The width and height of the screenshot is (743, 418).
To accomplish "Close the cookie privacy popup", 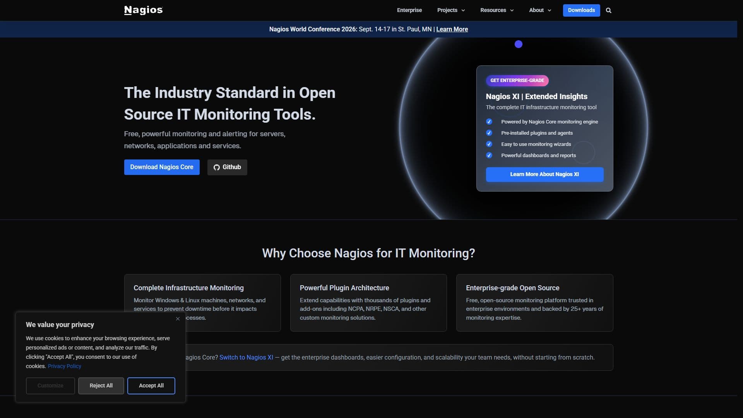I will 178,319.
